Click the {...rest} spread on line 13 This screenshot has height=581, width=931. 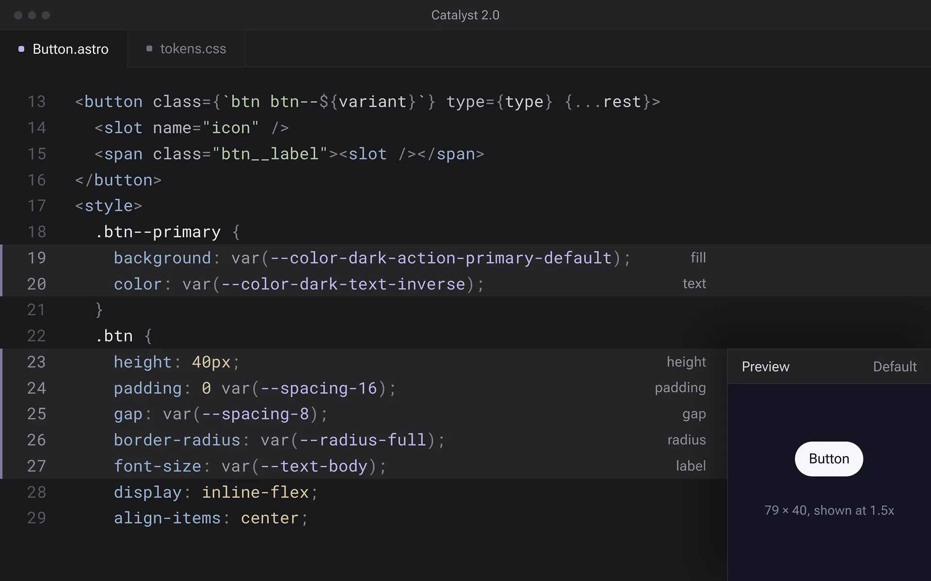[x=608, y=102]
